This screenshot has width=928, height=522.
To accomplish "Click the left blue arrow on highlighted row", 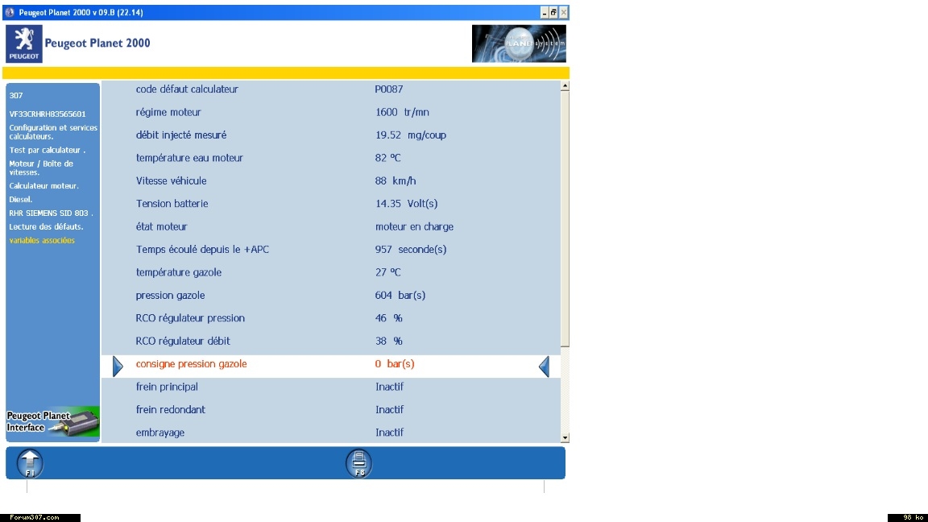I will click(118, 367).
